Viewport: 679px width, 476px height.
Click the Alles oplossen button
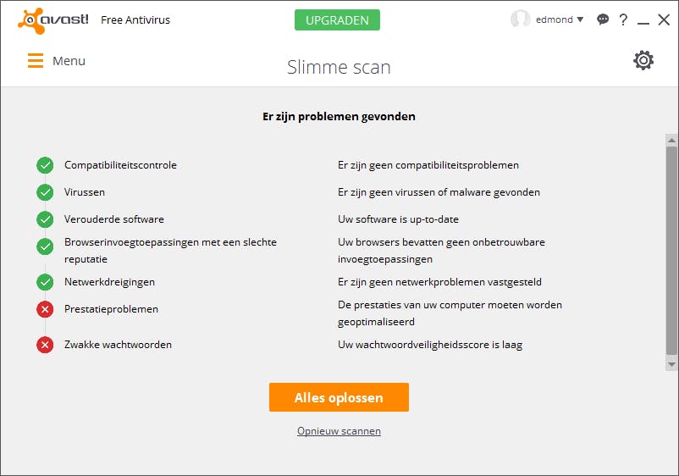(339, 397)
